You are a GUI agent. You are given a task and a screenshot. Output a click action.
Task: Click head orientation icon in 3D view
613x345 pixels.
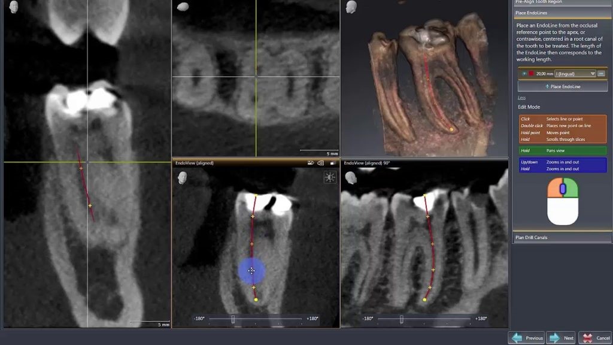tap(353, 7)
